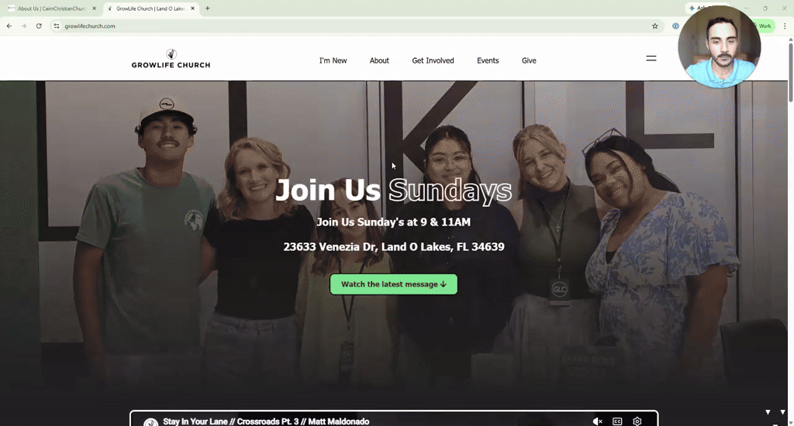Open the Chrome three-dot menu

coord(785,26)
